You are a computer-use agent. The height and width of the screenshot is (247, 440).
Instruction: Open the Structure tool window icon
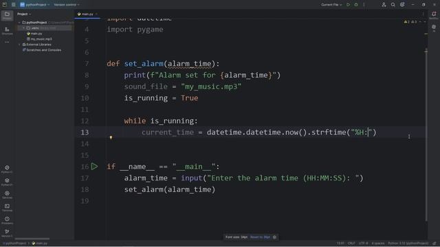pos(7,30)
